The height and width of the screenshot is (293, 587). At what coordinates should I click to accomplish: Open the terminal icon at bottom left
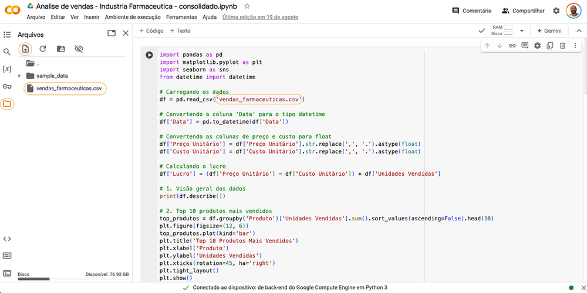click(7, 273)
